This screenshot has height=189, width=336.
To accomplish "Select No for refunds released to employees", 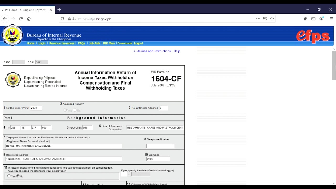I will (18, 176).
